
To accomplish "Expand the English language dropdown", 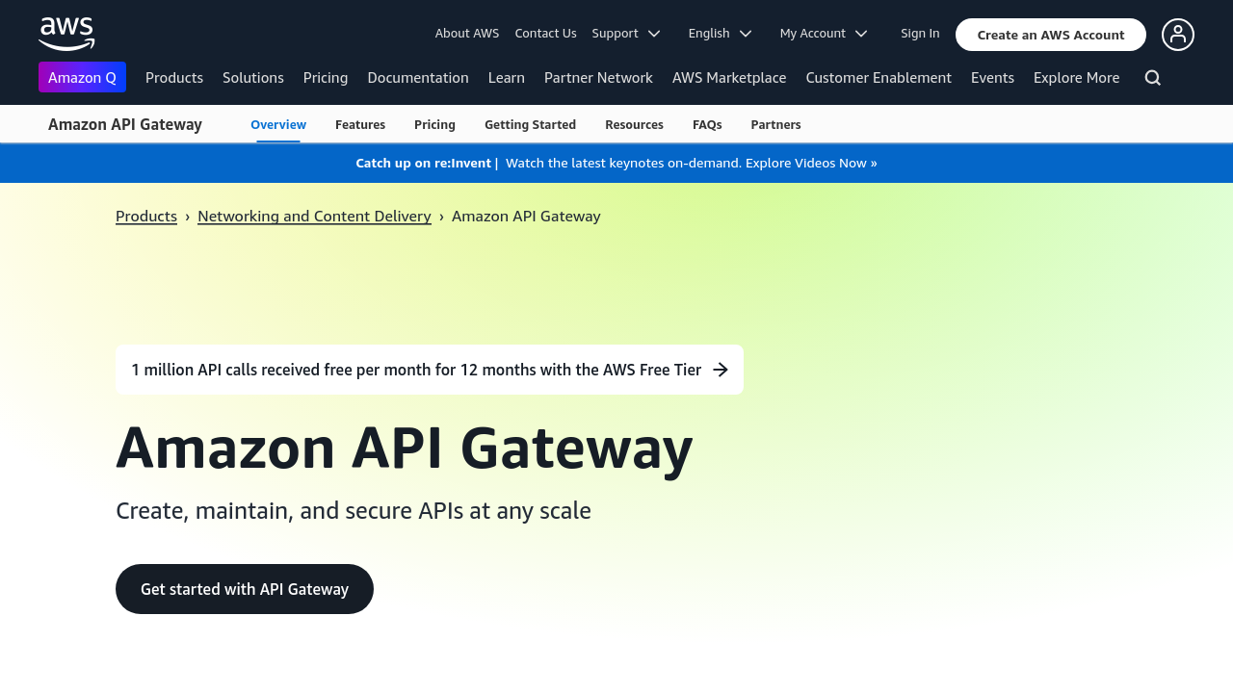I will tap(720, 34).
